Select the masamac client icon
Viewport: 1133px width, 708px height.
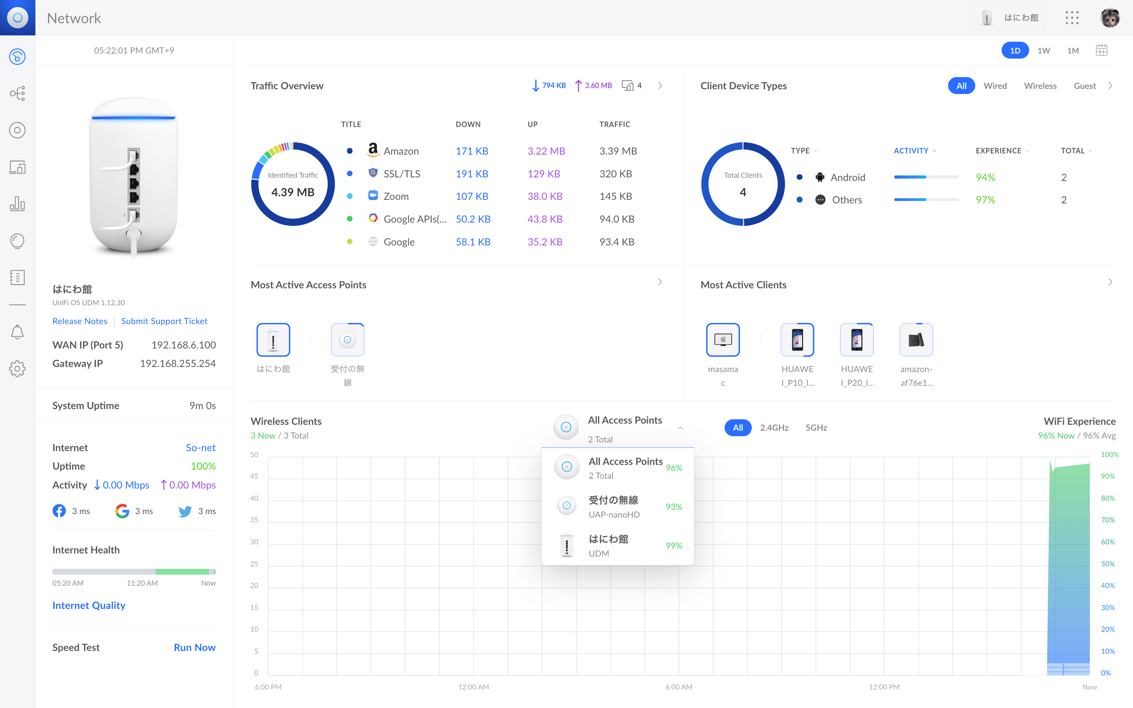(723, 340)
